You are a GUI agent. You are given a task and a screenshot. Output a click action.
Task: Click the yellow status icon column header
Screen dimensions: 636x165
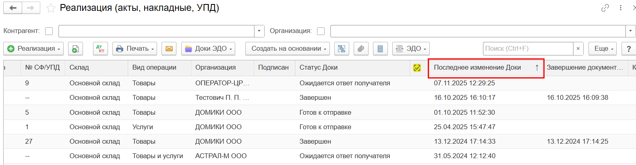point(417,68)
